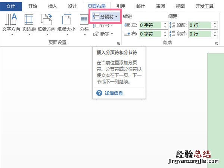Expand the 行号 line numbers menu
The height and width of the screenshot is (168, 224).
[x=102, y=25]
